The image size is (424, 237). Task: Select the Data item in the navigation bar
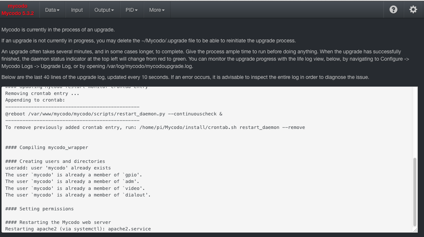[x=52, y=10]
